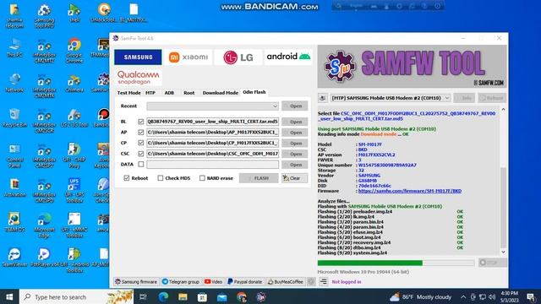
Task: Enable the DATA file checkbox
Action: tap(141, 165)
